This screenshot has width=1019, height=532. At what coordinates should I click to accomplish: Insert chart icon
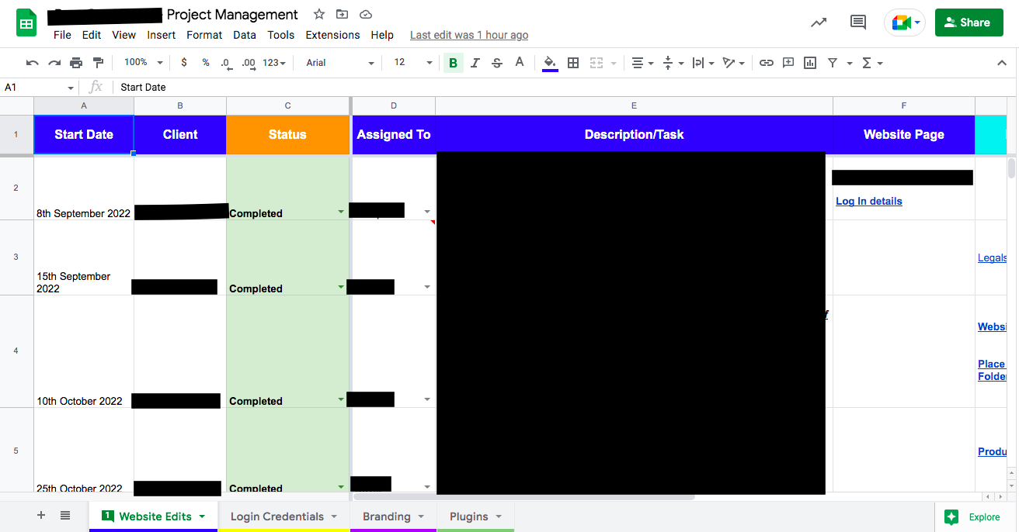(x=810, y=63)
